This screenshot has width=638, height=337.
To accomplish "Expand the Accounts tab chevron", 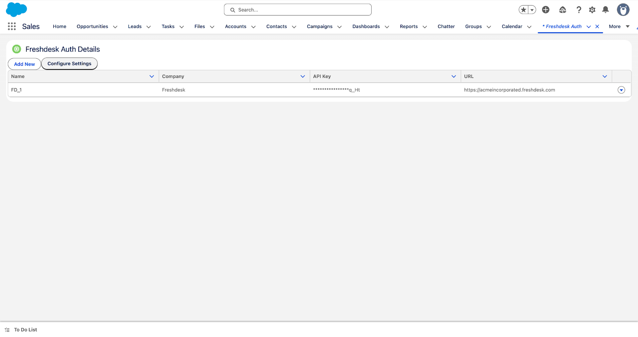I will [x=253, y=27].
